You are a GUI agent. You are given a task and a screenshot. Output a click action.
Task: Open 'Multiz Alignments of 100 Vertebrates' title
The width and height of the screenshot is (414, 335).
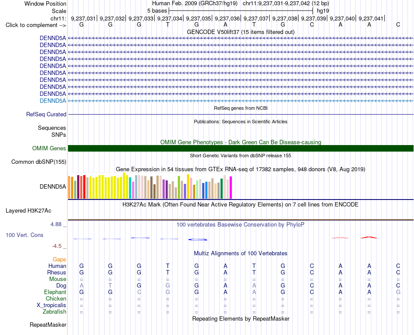(x=241, y=254)
